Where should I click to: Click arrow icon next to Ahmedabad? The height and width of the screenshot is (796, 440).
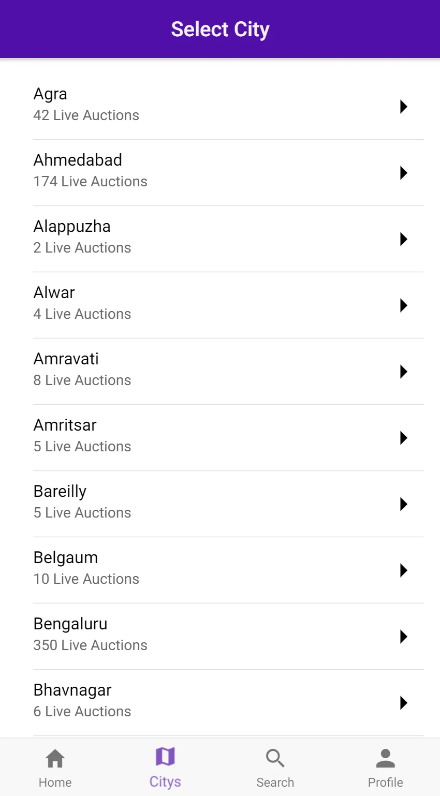point(404,173)
